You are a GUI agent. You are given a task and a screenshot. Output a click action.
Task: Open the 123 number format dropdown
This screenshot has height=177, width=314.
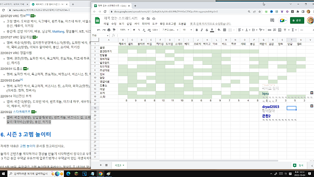(155, 30)
